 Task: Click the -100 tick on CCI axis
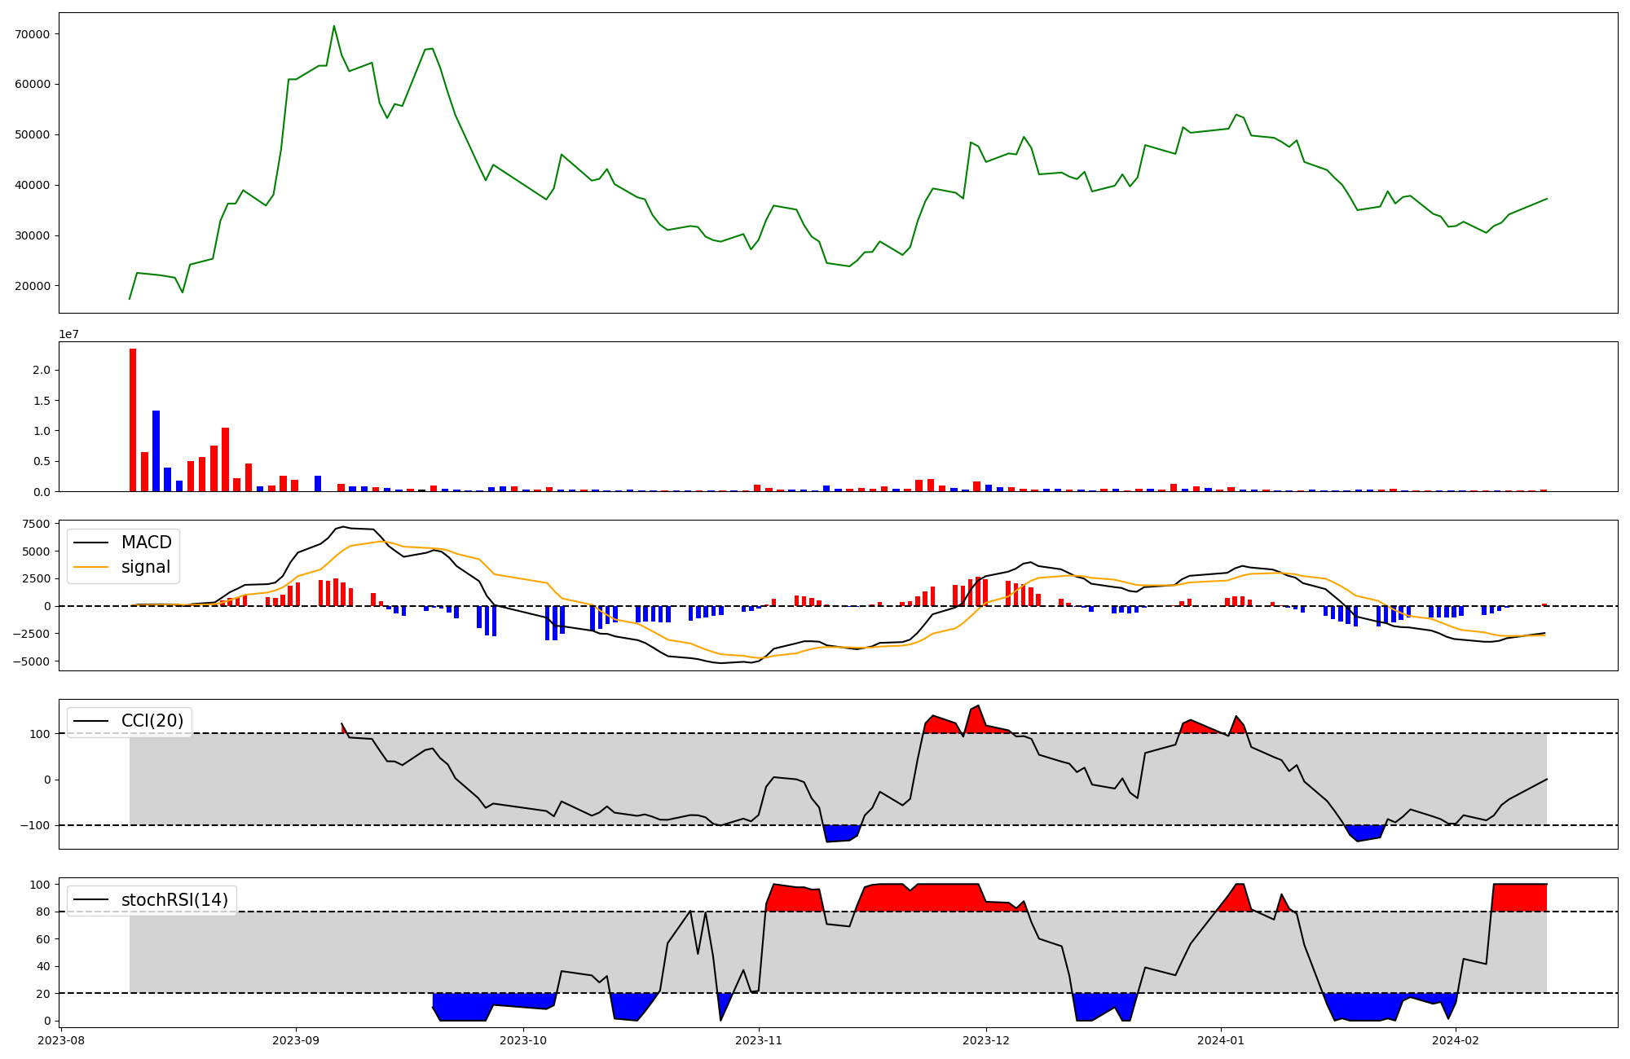pyautogui.click(x=37, y=825)
